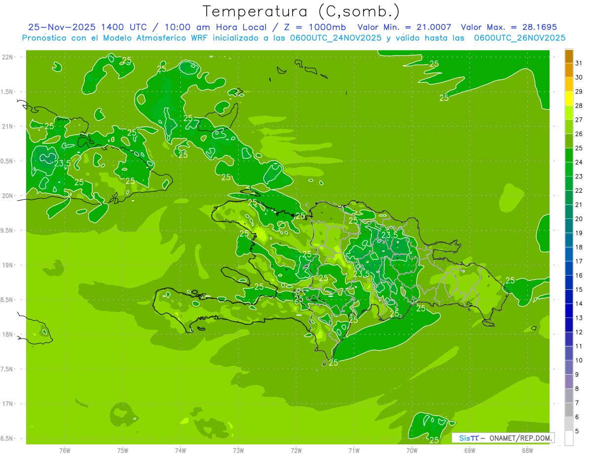Select "Valor Max. = 28.1695"
Screen dimensions: 592x457
coord(509,27)
